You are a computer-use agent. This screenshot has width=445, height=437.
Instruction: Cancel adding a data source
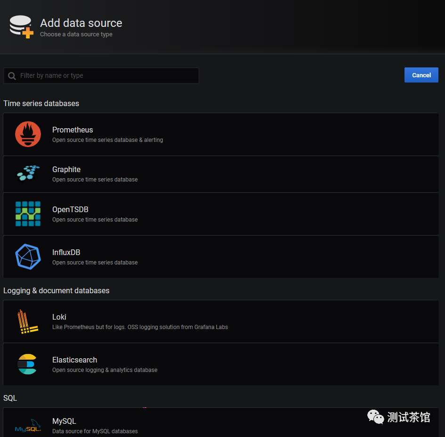pyautogui.click(x=421, y=75)
